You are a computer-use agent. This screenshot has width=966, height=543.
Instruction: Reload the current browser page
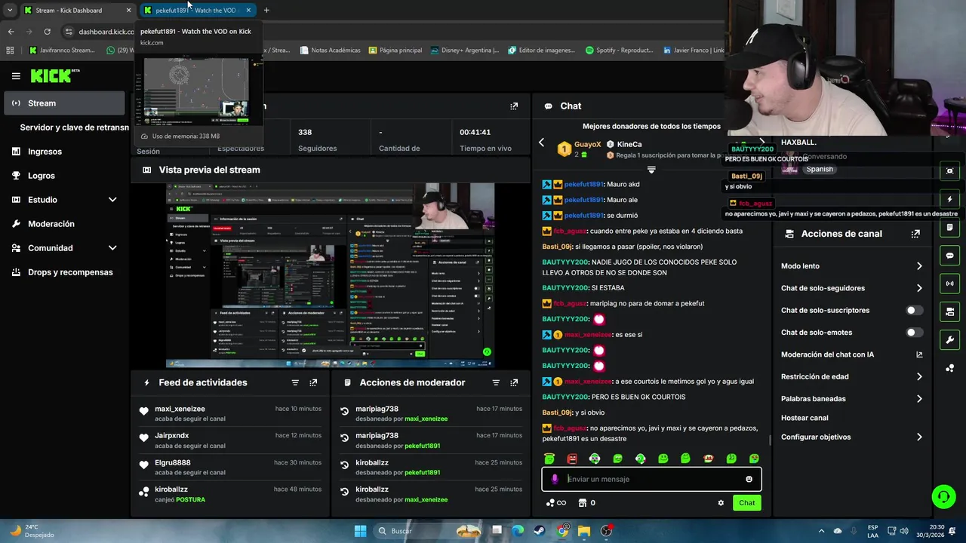47,32
